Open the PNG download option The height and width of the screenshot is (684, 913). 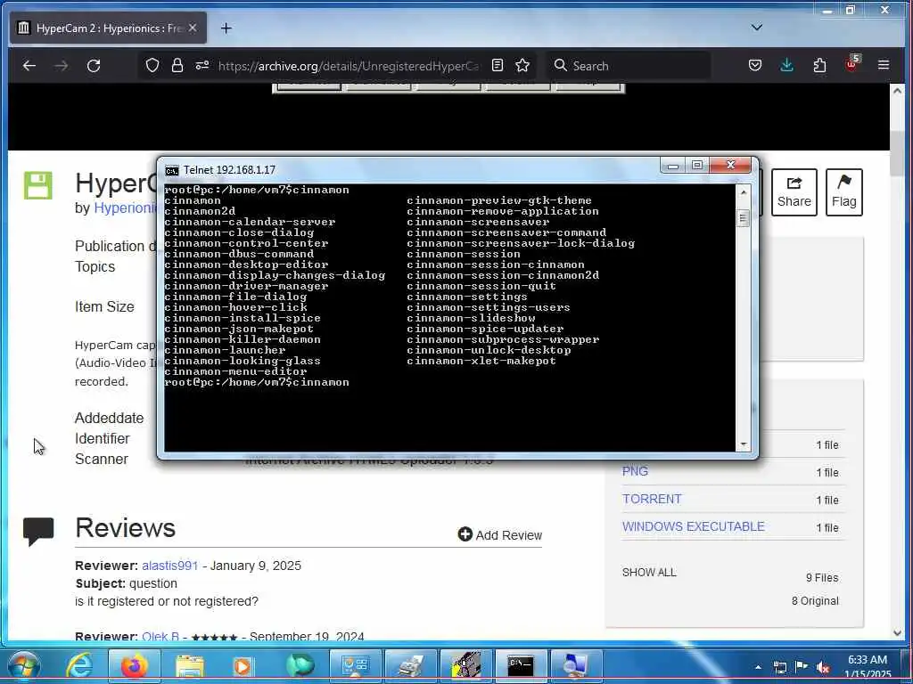click(x=635, y=471)
